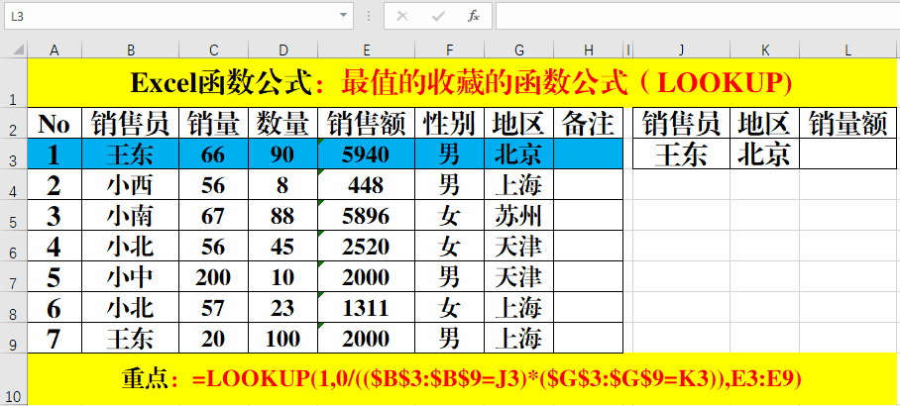Click the 数量 header cell

click(282, 123)
